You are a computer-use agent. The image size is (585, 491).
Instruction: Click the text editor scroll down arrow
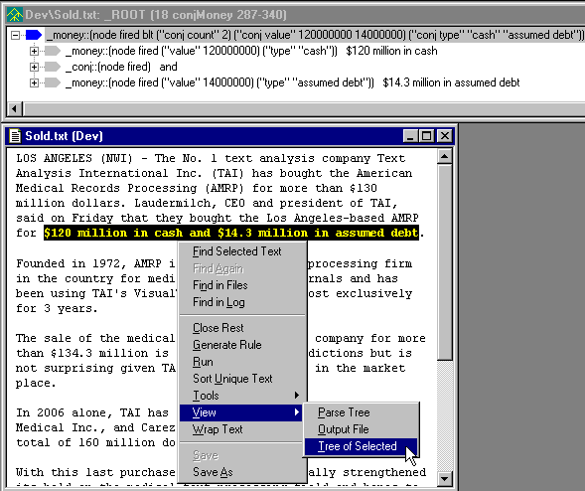[445, 478]
